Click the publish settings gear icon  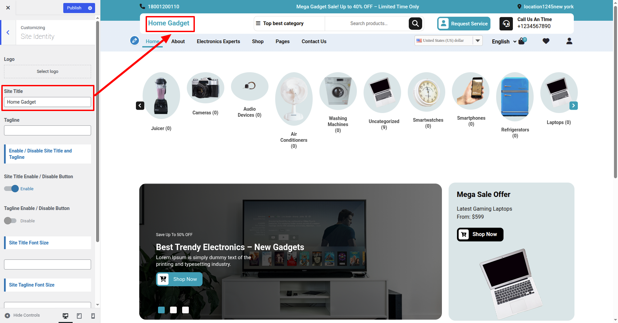click(x=90, y=8)
